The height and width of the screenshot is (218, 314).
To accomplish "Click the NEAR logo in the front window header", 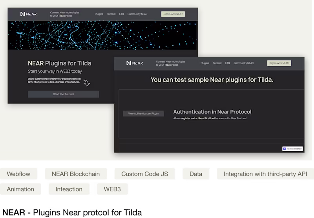I will pos(135,63).
